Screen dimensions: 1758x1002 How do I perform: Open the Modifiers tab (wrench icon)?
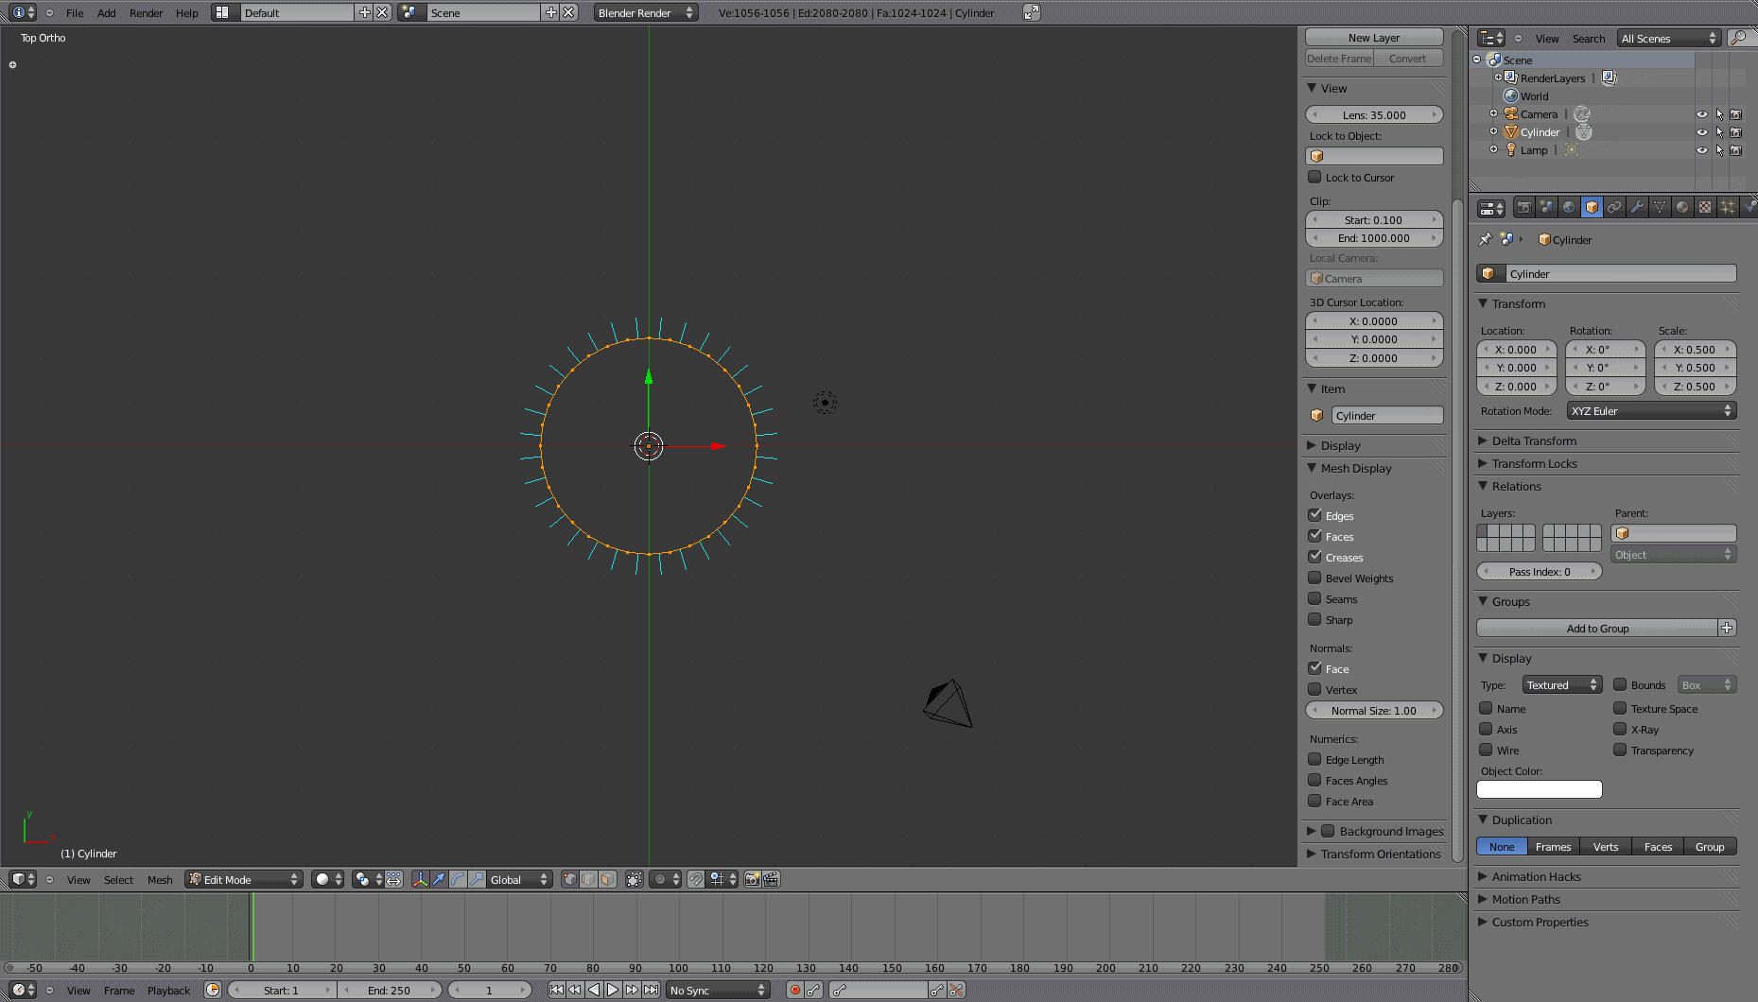tap(1637, 207)
